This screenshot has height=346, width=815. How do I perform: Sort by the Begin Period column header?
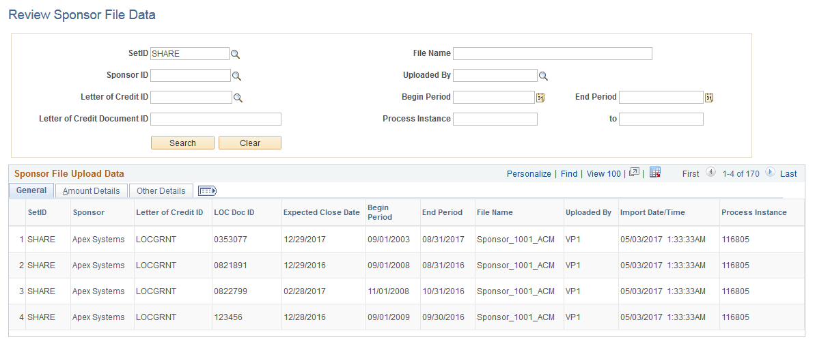380,212
